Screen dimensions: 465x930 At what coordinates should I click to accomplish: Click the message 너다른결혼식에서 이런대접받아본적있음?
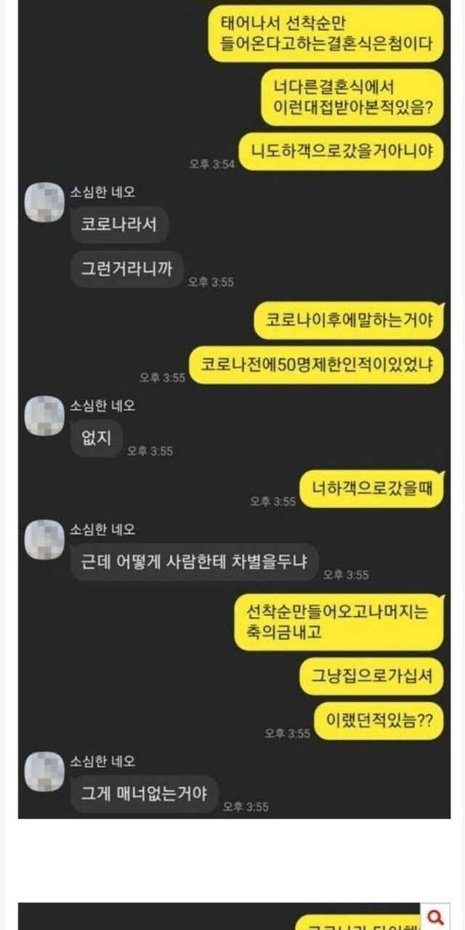(352, 97)
